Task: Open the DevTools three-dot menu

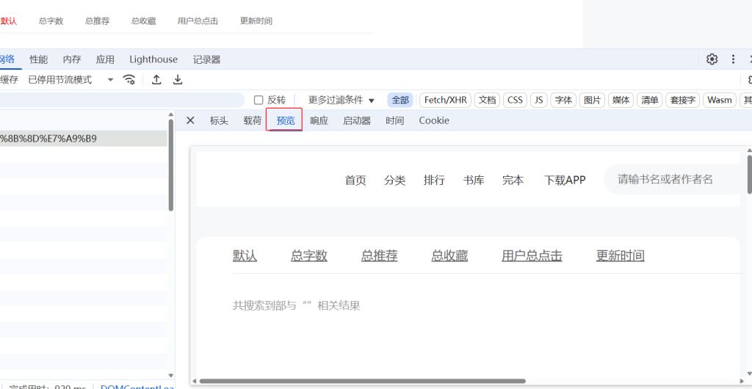Action: click(x=733, y=59)
